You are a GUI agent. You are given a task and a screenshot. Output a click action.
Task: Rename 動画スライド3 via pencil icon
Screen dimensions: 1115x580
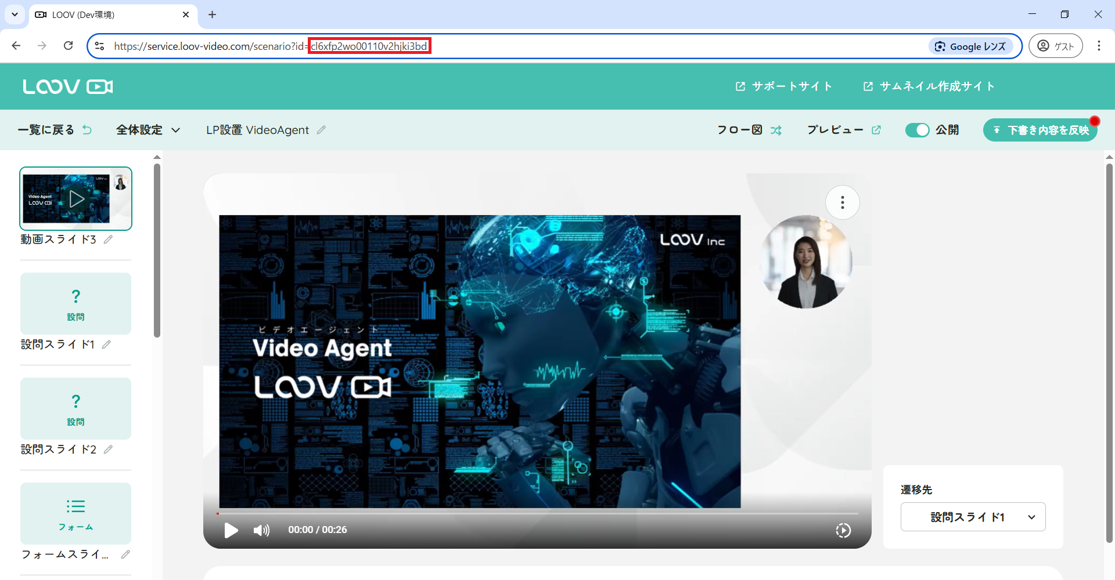tap(108, 240)
